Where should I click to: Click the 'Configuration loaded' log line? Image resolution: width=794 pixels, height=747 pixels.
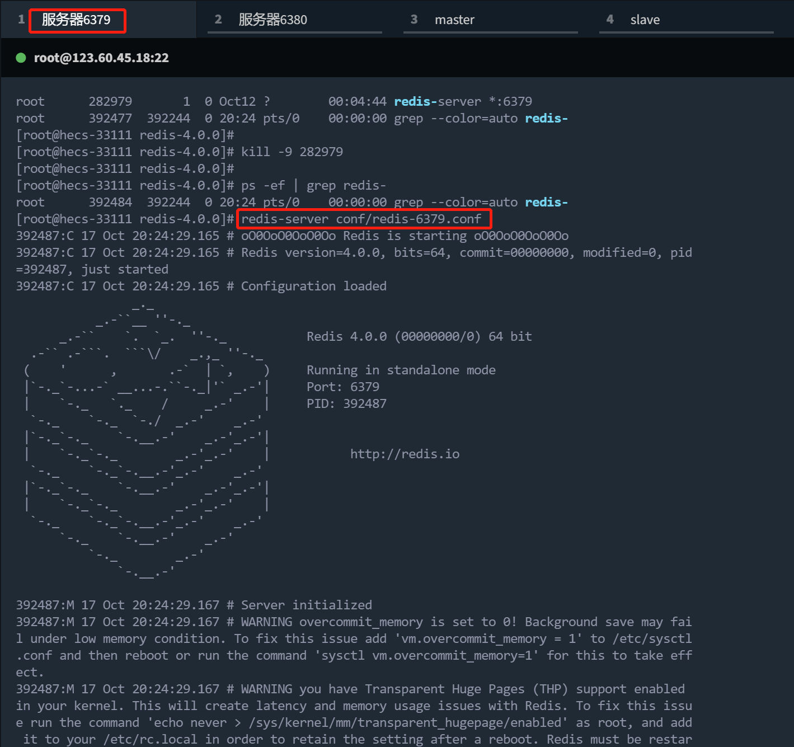(x=313, y=286)
